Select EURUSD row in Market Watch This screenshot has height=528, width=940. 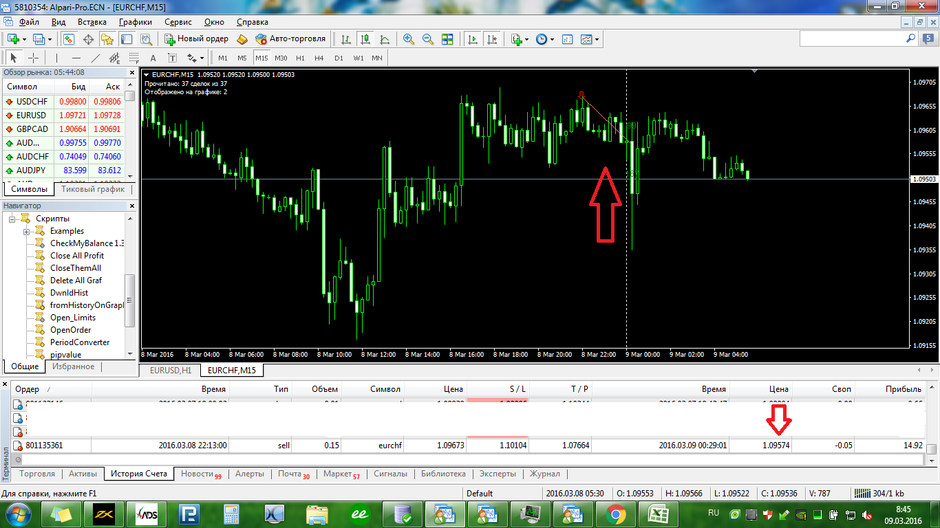click(63, 115)
